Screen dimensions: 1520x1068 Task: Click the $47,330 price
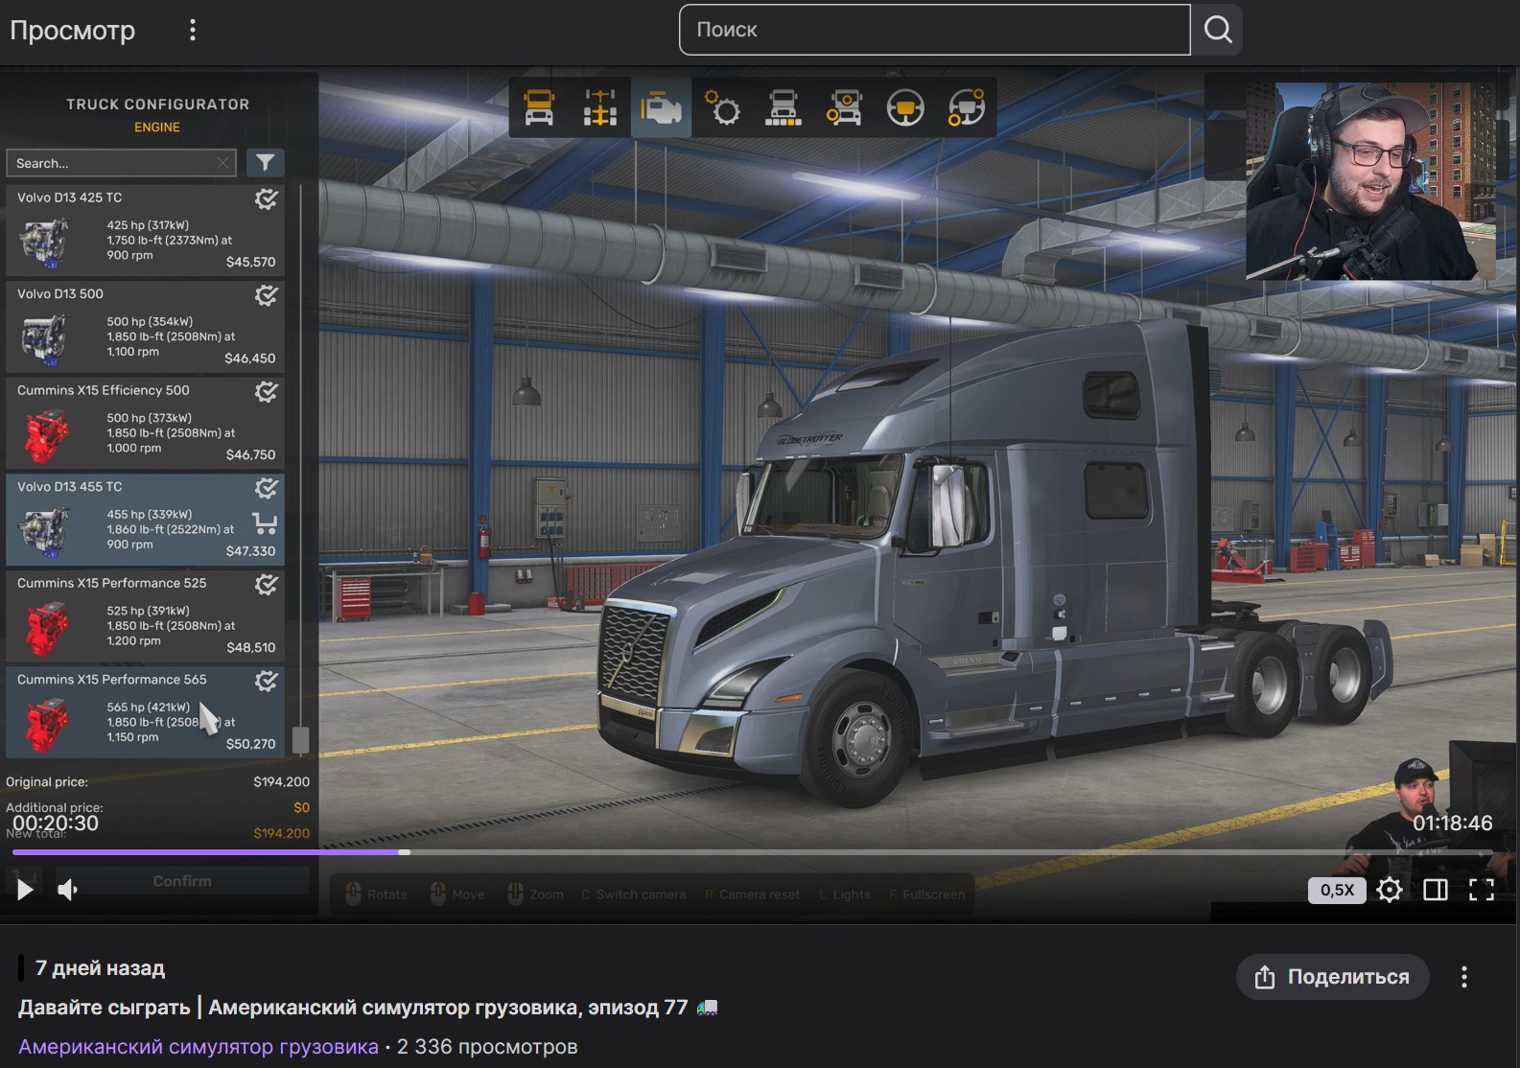click(x=250, y=551)
